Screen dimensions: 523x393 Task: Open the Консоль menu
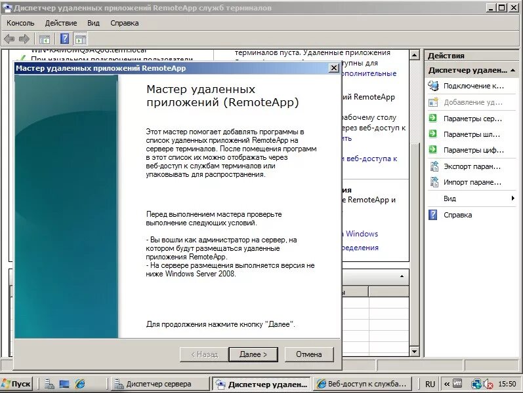[x=20, y=23]
